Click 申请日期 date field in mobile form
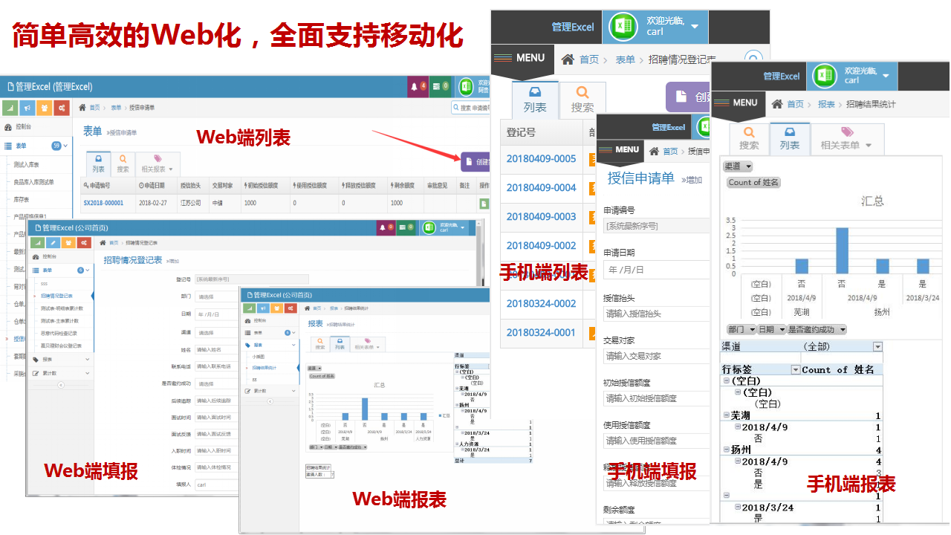The image size is (951, 535). [657, 270]
